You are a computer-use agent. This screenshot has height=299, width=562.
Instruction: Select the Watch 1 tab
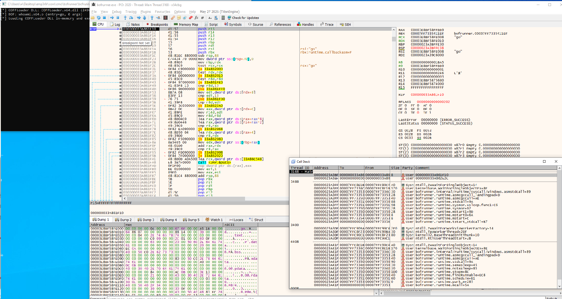[x=214, y=220]
